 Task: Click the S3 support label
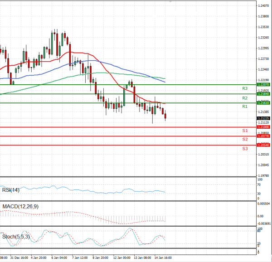(x=245, y=149)
